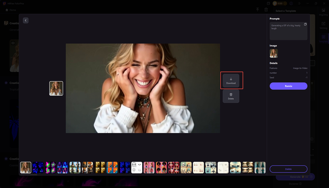This screenshot has height=188, width=329.
Task: Click the Remix button
Action: coord(288,86)
